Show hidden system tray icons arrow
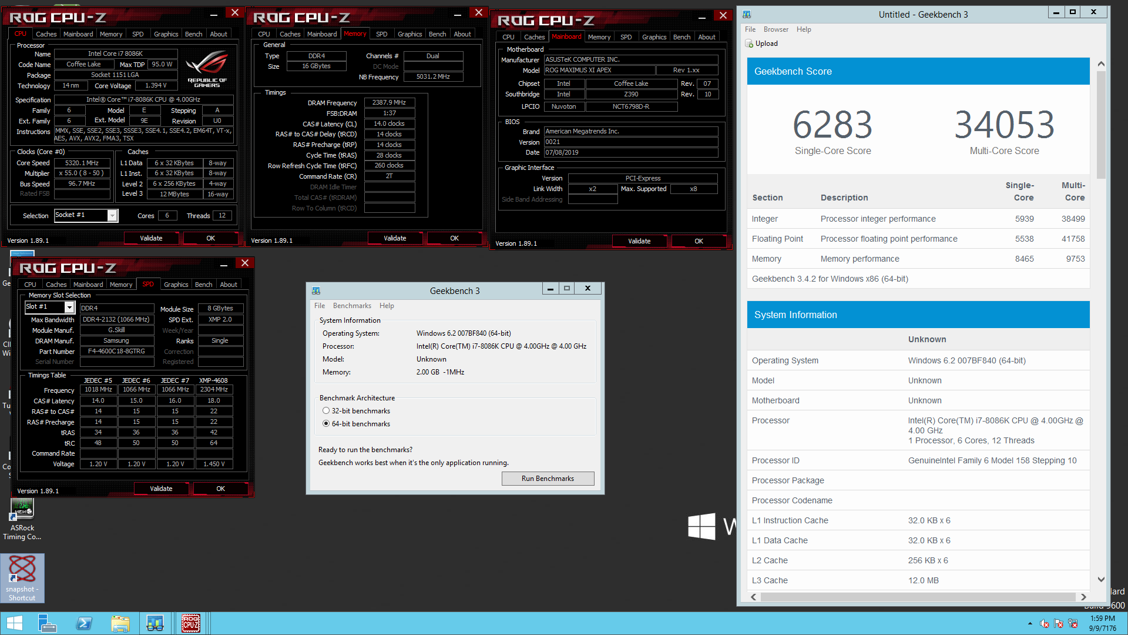The width and height of the screenshot is (1128, 635). 1030,623
